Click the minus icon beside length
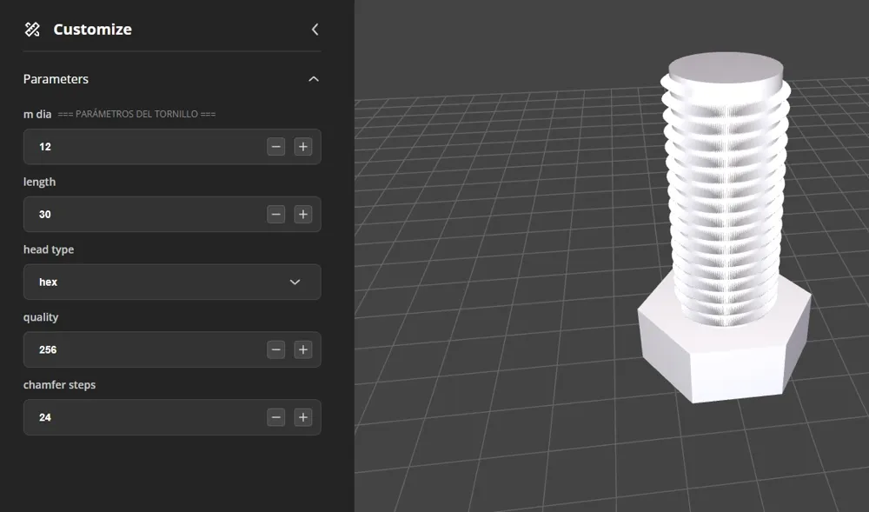869x512 pixels. point(275,214)
